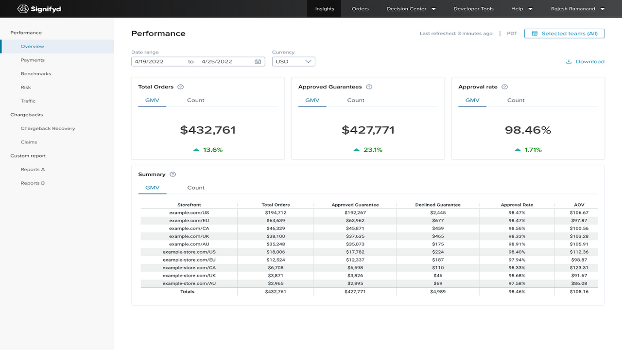Select Count tab in Approval rate card
Image resolution: width=622 pixels, height=350 pixels.
click(516, 100)
